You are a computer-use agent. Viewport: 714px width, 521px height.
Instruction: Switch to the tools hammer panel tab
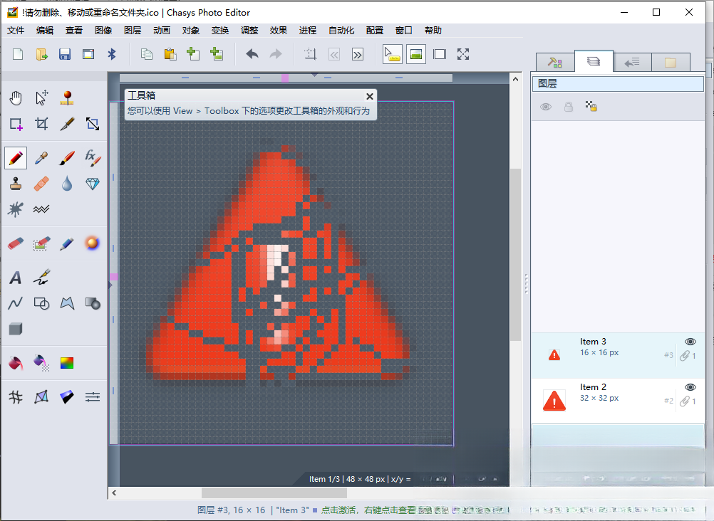[x=554, y=63]
